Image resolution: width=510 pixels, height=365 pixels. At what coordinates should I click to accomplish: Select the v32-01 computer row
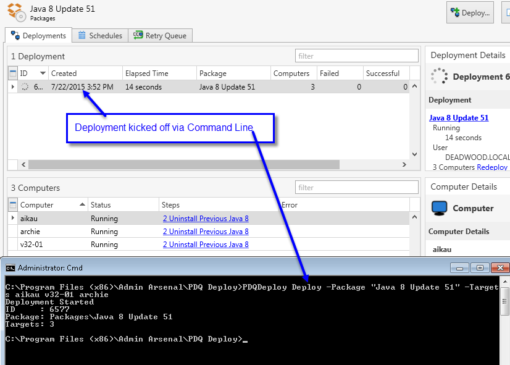tap(208, 245)
